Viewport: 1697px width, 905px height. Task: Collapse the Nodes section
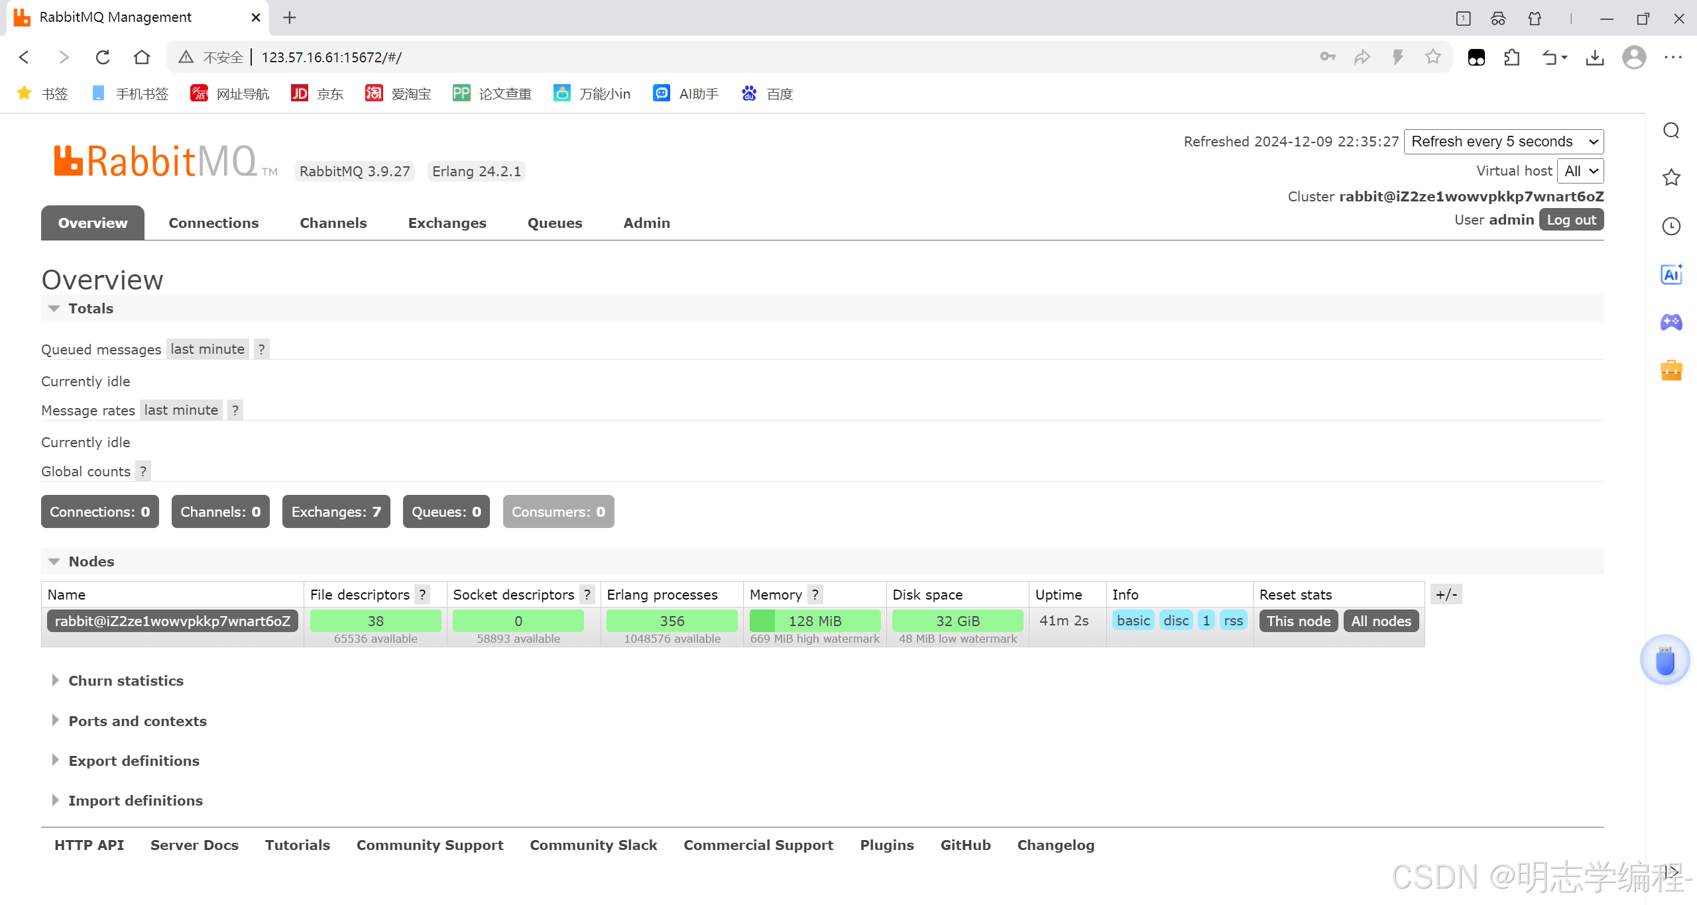click(91, 561)
